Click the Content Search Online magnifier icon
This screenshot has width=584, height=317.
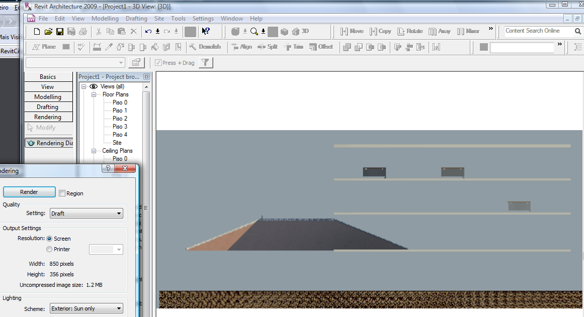coord(578,31)
